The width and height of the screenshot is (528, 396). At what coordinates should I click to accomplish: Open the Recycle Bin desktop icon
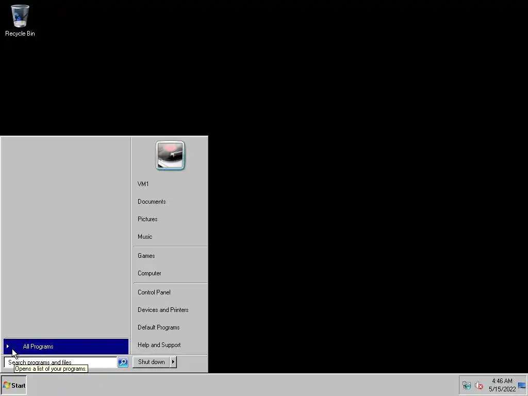point(20,20)
